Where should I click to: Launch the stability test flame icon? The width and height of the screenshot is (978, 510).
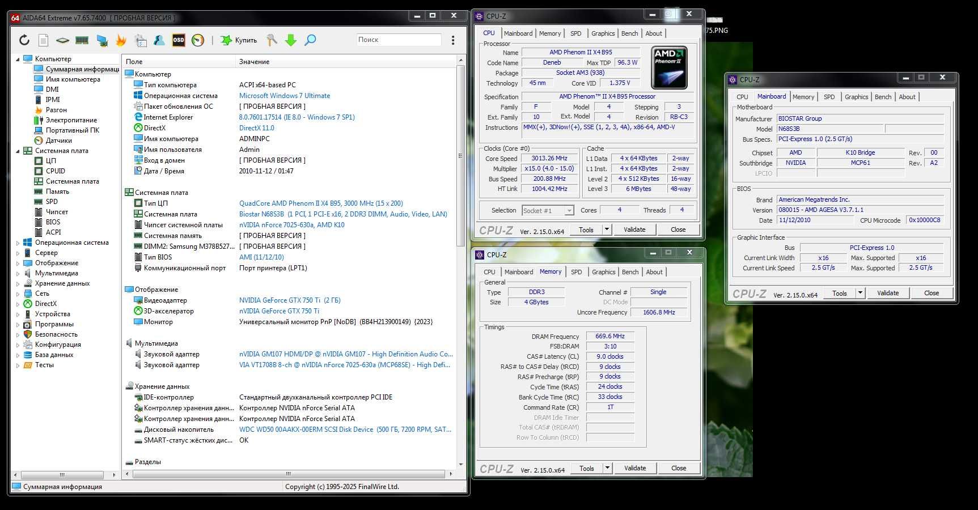pos(121,40)
